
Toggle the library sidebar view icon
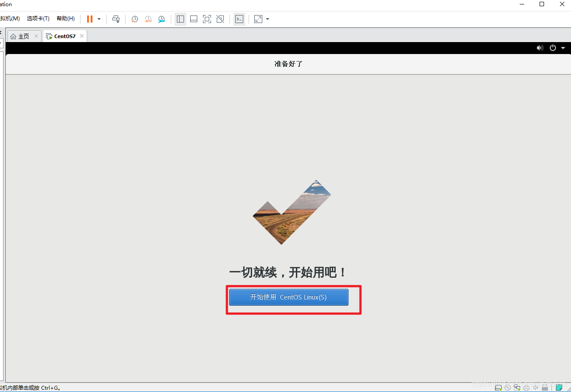click(180, 19)
